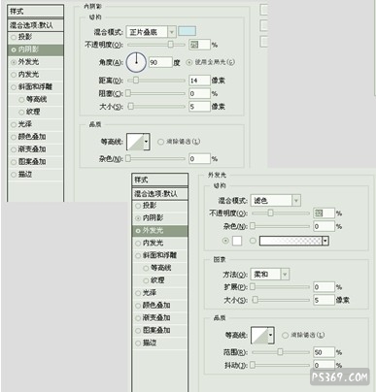Select 光泽 row in Outer Glow dialog

[x=160, y=293]
